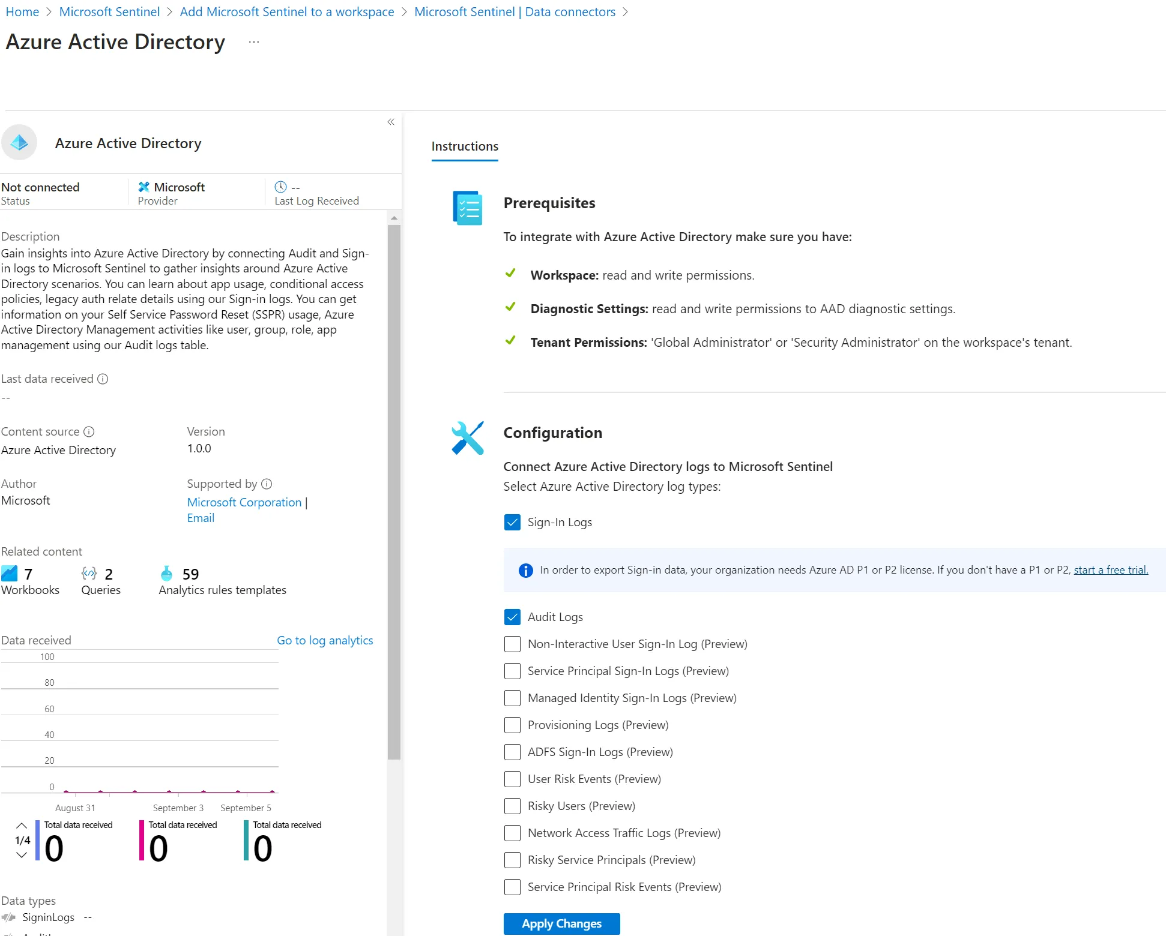Click the left pane vertical scrollbar
1166x936 pixels.
pos(394,492)
